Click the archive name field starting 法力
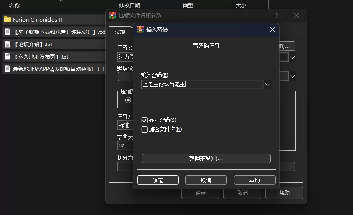Screen dimensions: 353x215 coord(125,57)
